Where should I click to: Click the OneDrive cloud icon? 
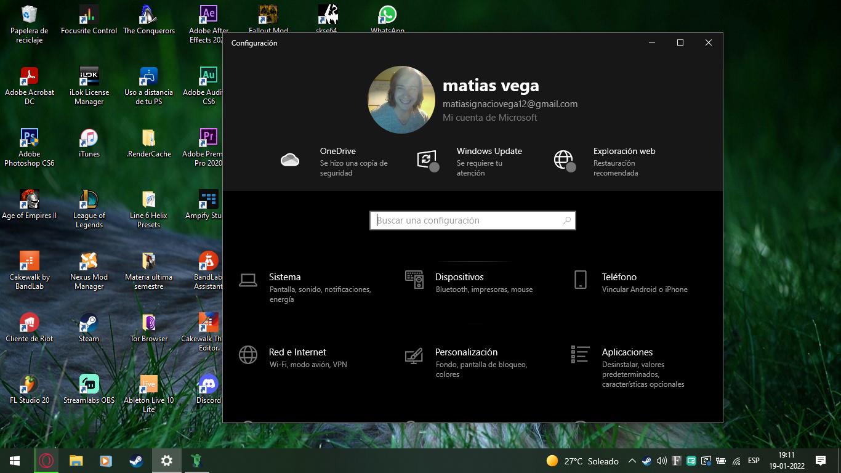pyautogui.click(x=290, y=160)
